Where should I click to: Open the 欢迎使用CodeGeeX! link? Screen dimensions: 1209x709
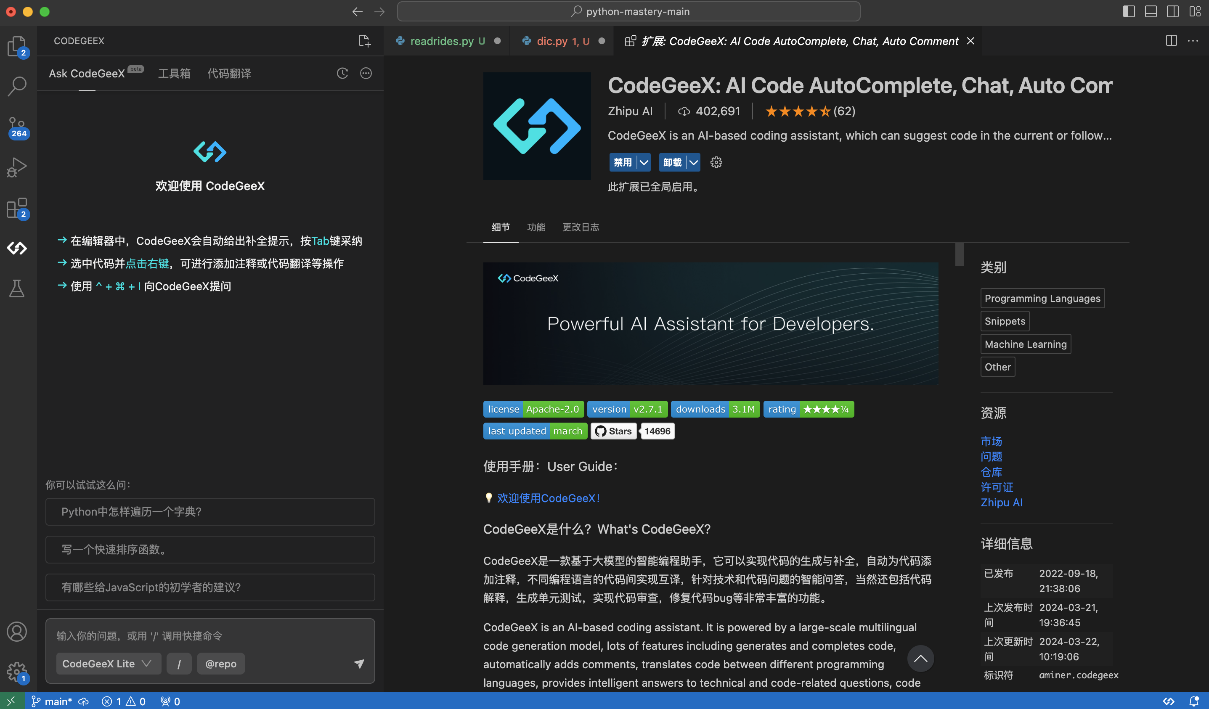[x=548, y=498]
